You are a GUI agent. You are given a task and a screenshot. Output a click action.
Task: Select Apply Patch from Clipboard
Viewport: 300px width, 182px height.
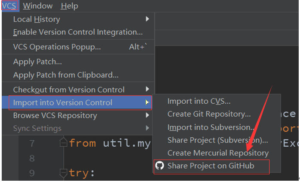pyautogui.click(x=66, y=75)
